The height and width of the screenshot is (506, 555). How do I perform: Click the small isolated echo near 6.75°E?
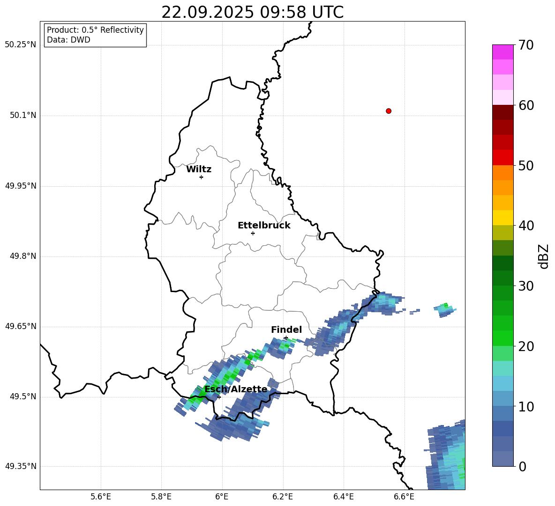click(444, 310)
